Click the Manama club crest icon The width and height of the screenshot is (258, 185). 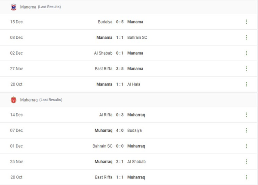click(x=13, y=7)
